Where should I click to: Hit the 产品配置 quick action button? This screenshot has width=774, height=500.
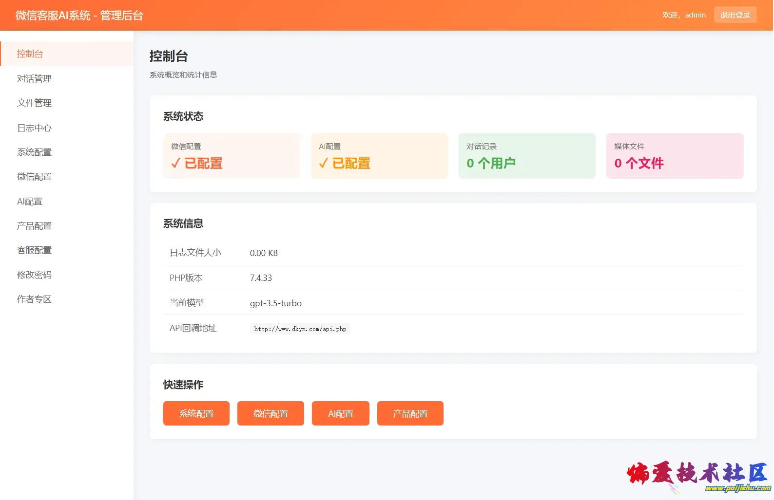pyautogui.click(x=410, y=413)
